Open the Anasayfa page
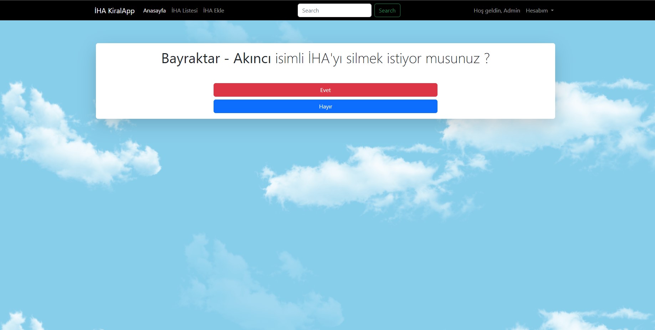The image size is (655, 330). 154,10
